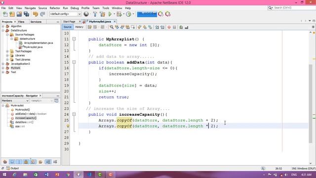Viewport: 316px width, 178px height.
Task: Click the Redo arrow icon
Action: click(42, 14)
